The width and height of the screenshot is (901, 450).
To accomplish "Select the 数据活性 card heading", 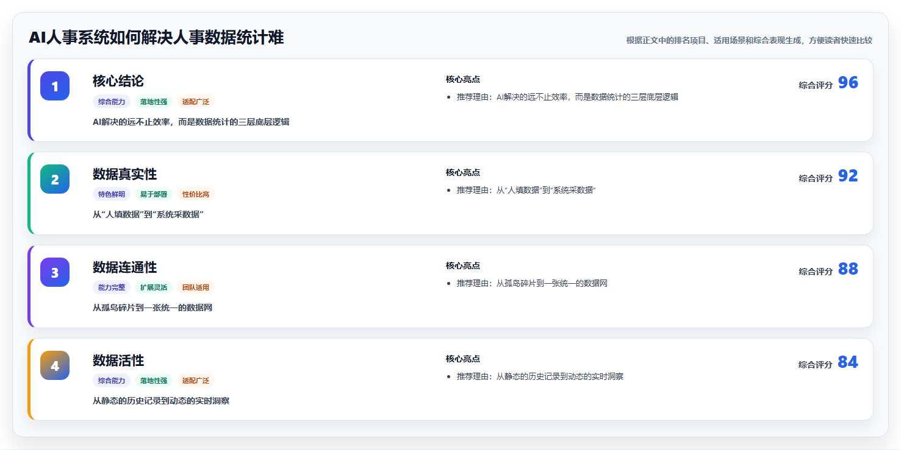I will (118, 360).
